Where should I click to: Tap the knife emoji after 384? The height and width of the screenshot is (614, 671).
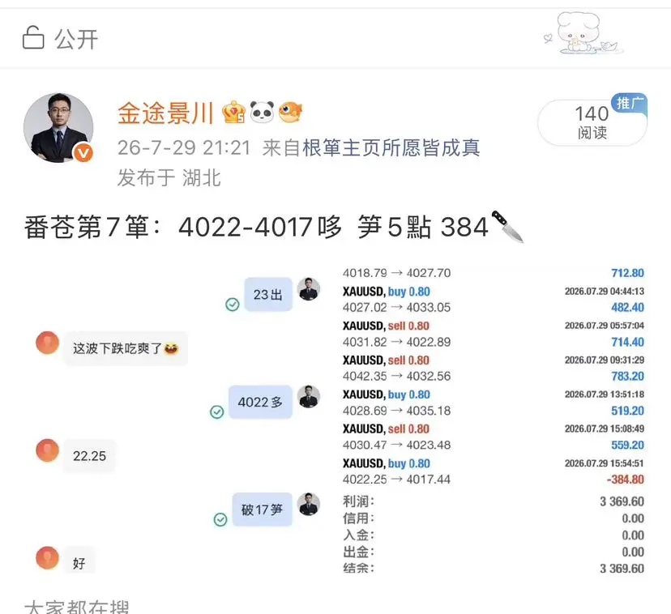pyautogui.click(x=507, y=226)
